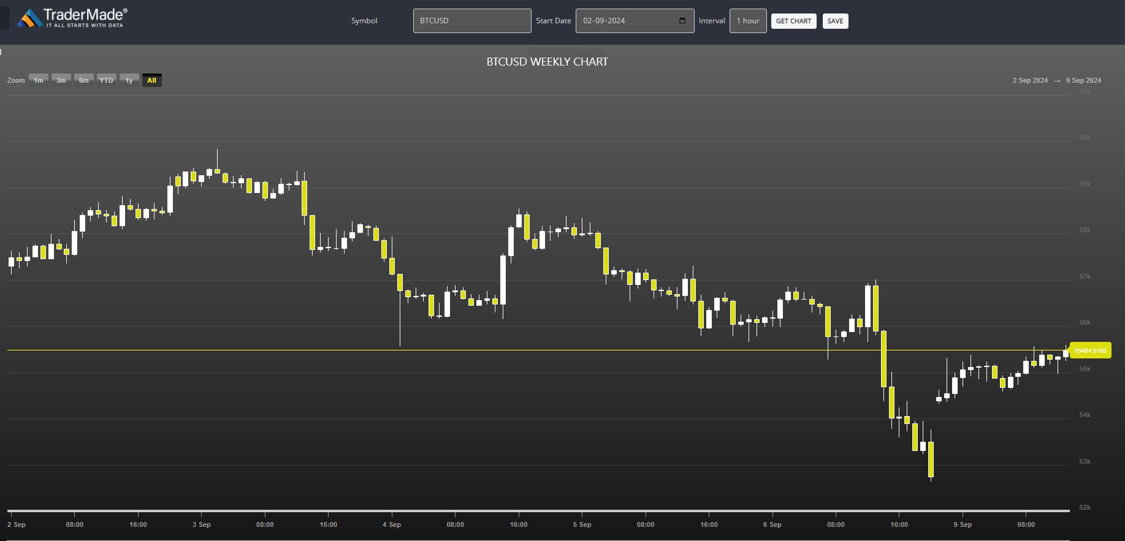This screenshot has width=1125, height=541.
Task: Click the Symbol label text
Action: coord(364,21)
